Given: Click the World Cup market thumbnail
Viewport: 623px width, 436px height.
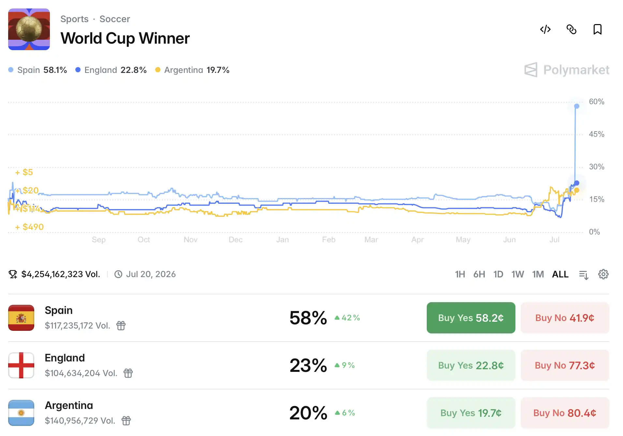Looking at the screenshot, I should click(29, 29).
